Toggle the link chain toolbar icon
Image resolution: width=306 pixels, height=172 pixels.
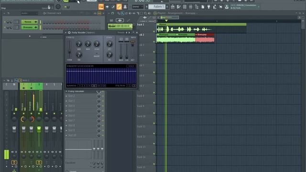[x=119, y=7]
